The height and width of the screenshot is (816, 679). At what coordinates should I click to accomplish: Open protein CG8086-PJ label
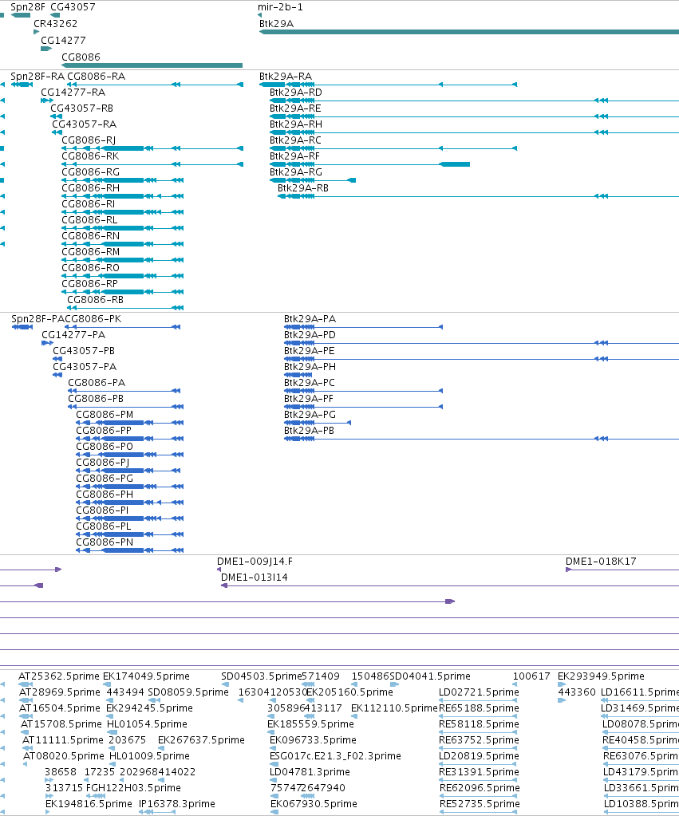pos(103,463)
